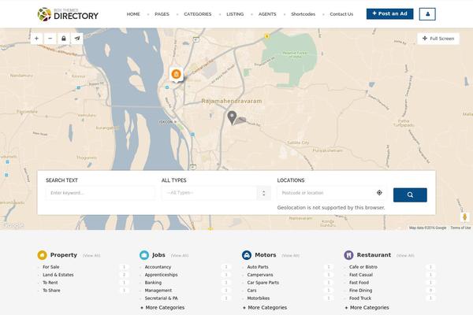Open the All Types dropdown
This screenshot has width=473, height=315.
pos(216,193)
